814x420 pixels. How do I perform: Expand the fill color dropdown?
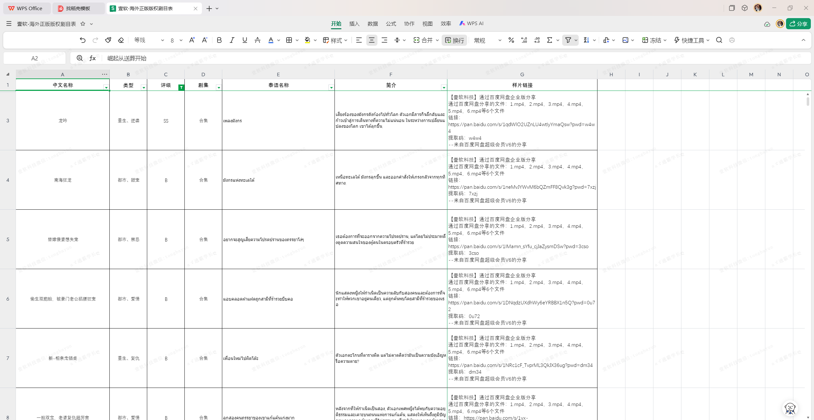coord(315,40)
